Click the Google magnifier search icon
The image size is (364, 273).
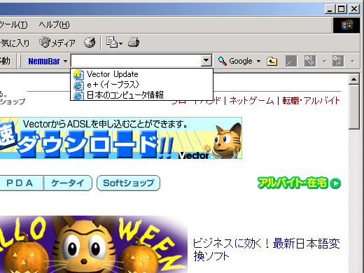223,61
